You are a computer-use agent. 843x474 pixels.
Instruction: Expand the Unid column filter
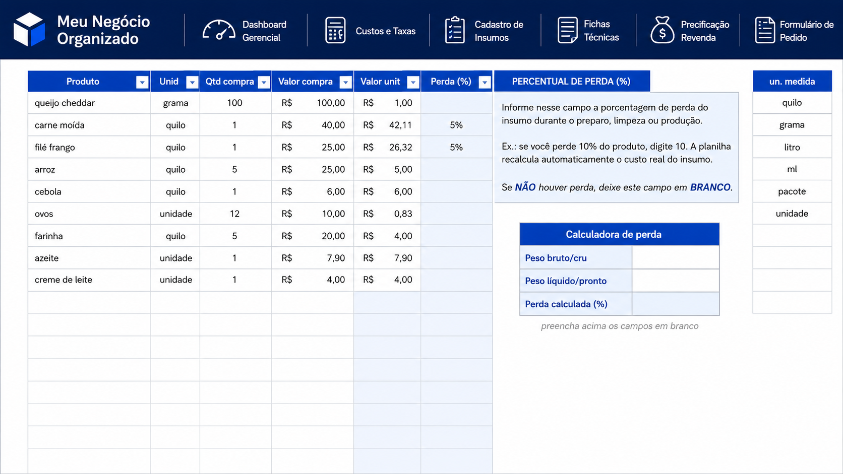coord(192,82)
